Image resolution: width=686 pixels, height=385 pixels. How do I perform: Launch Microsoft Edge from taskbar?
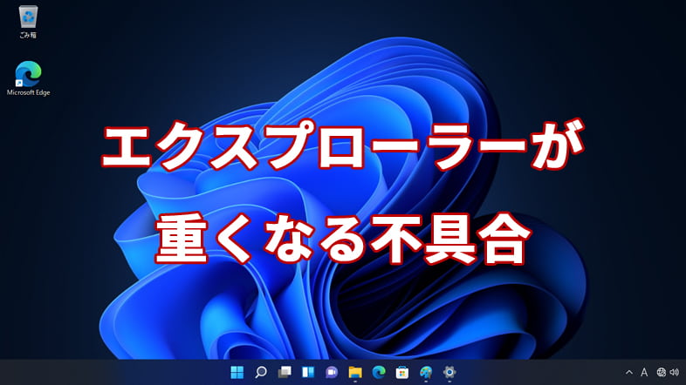pyautogui.click(x=379, y=372)
